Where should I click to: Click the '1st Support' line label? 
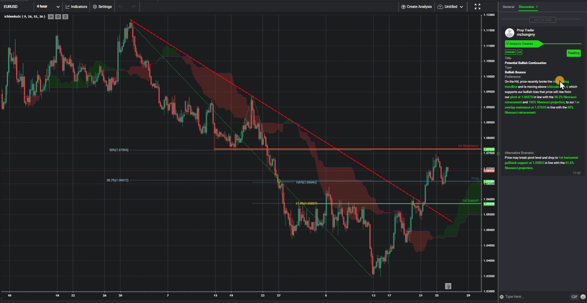[x=470, y=200]
